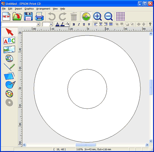
Task: Click the Redo arrow
Action: click(x=63, y=16)
